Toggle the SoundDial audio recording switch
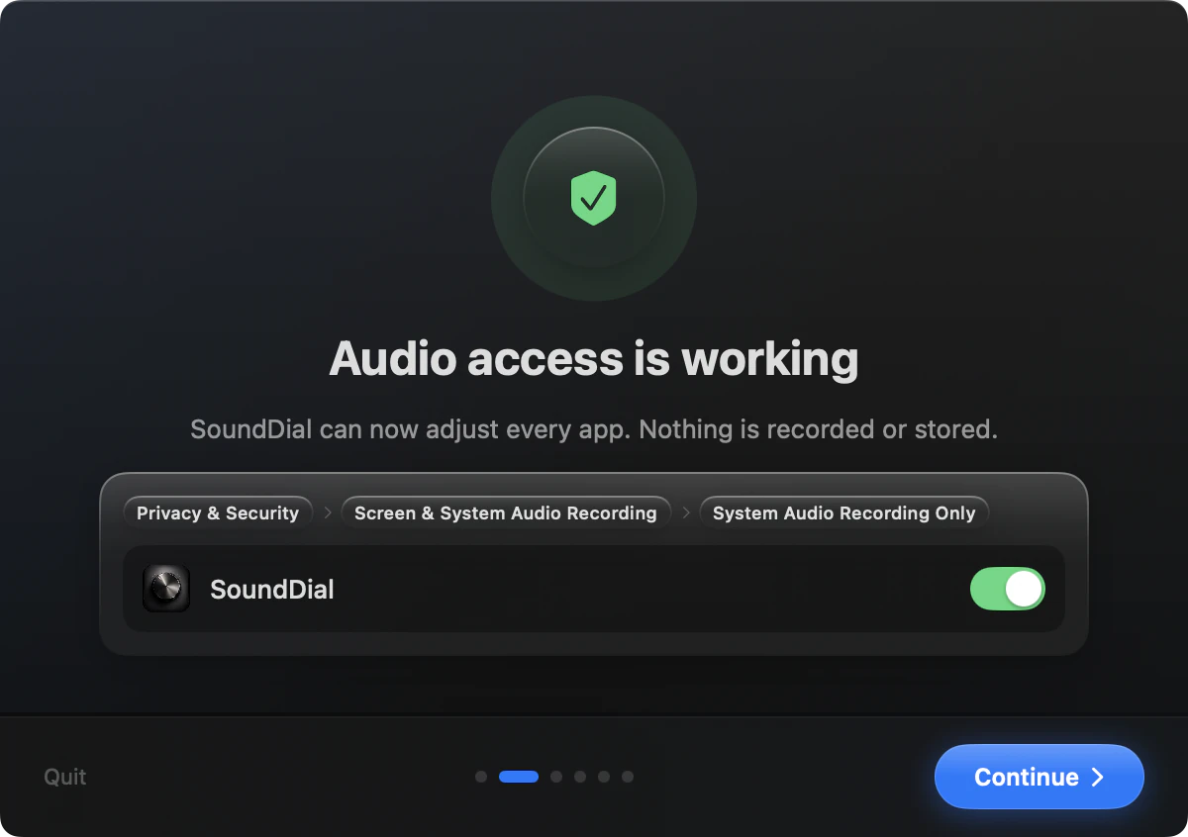Screen dimensions: 1188x837 click(x=1008, y=589)
